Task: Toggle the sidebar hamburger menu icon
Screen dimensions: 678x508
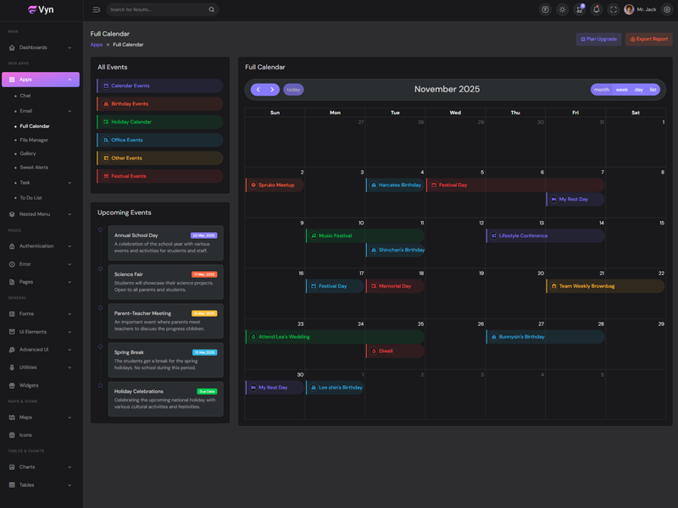Action: tap(96, 9)
